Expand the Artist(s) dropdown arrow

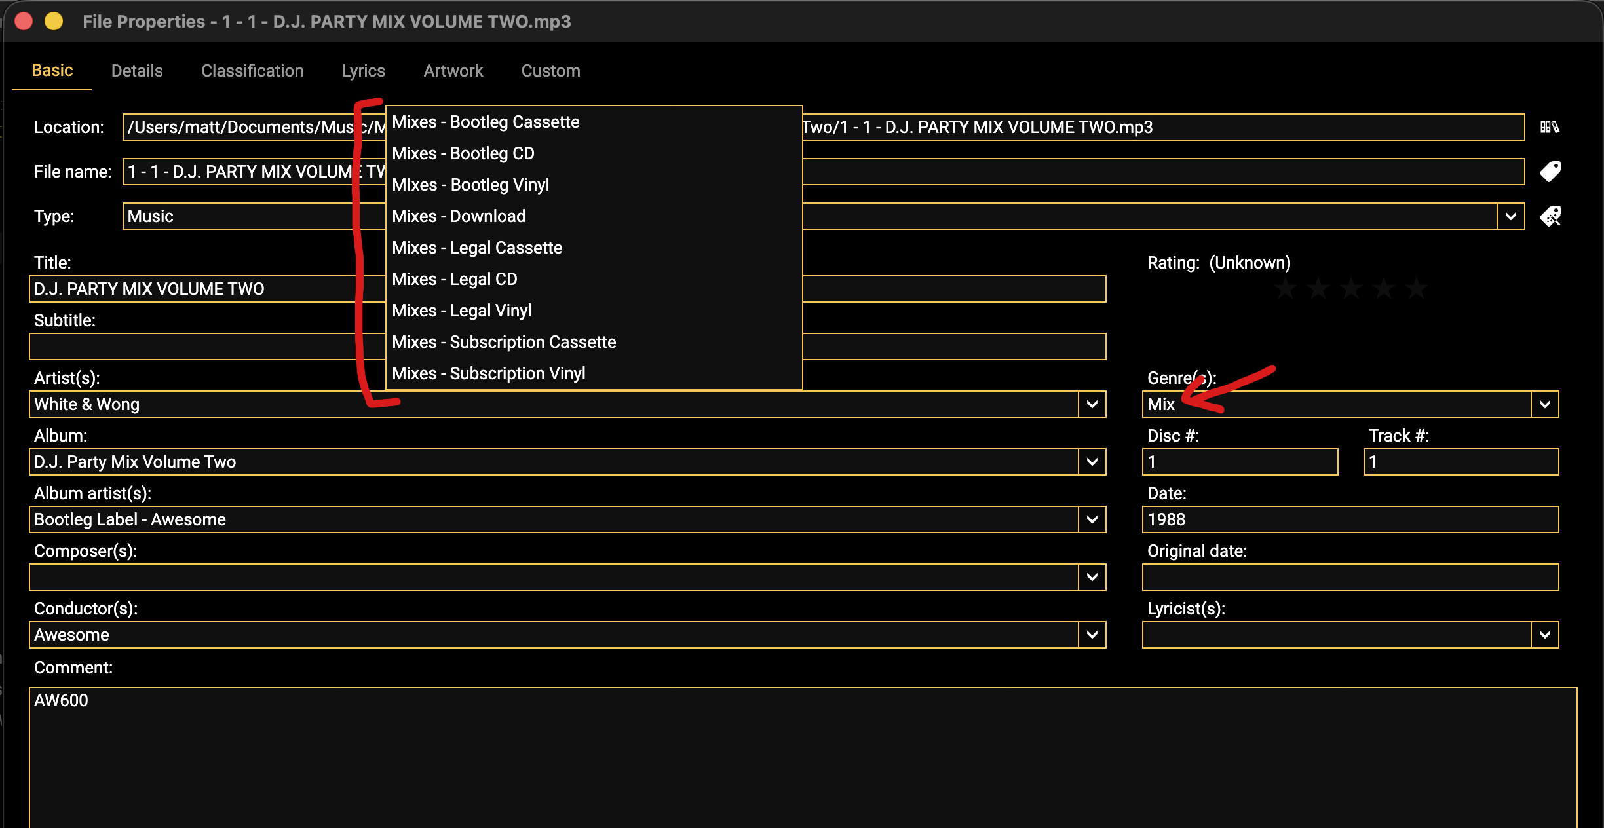click(x=1092, y=404)
